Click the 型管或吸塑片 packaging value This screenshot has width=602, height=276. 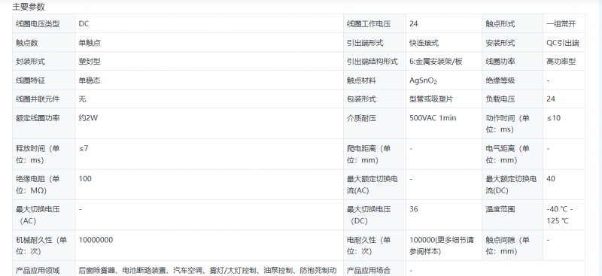[431, 99]
